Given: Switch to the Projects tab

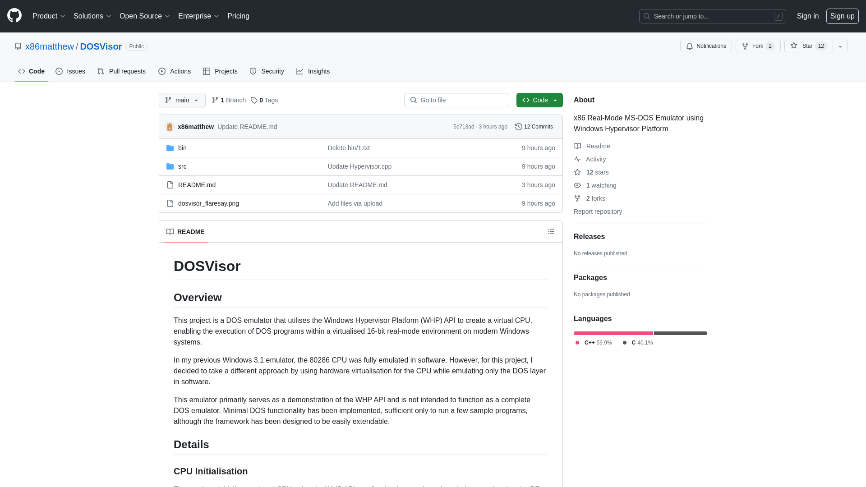Looking at the screenshot, I should pyautogui.click(x=220, y=71).
